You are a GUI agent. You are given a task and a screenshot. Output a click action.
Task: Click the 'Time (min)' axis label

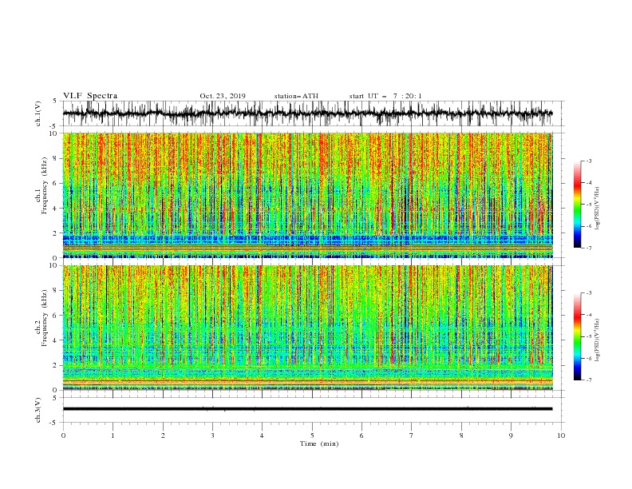pyautogui.click(x=319, y=443)
